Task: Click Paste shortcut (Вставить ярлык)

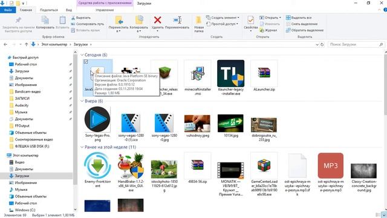Action: pos(85,30)
